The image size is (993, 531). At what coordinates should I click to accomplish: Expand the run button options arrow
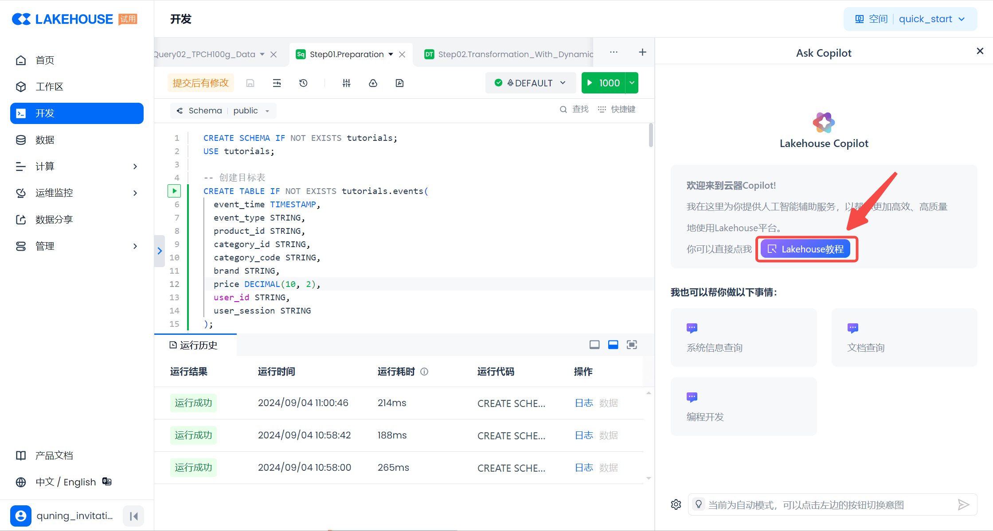[632, 83]
